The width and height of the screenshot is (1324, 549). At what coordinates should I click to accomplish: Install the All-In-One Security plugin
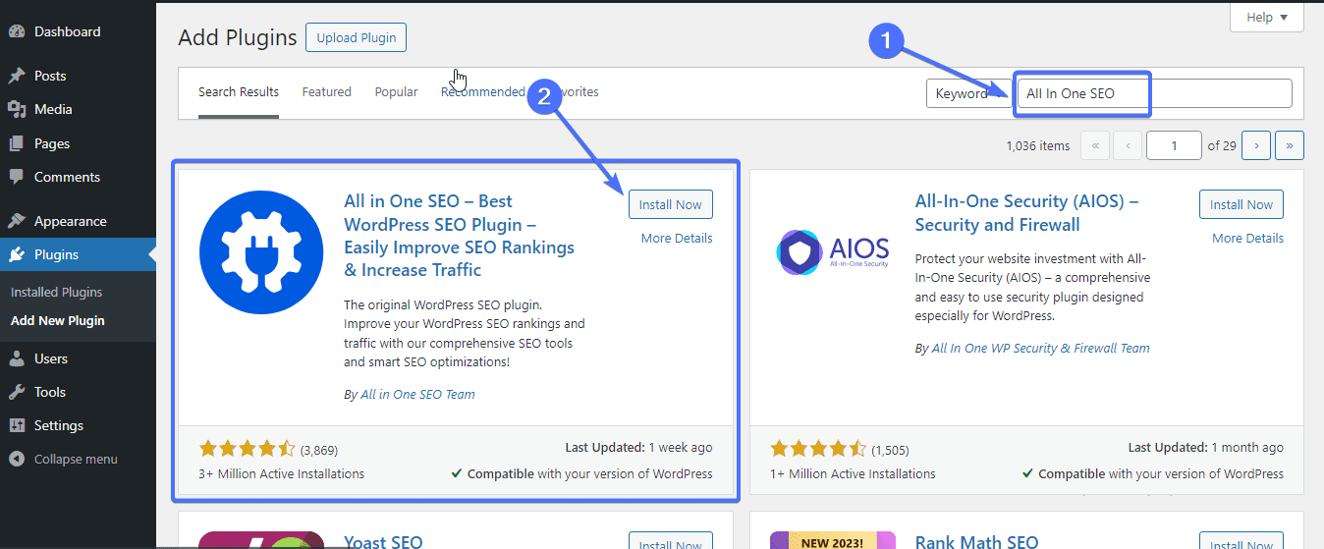click(1241, 204)
